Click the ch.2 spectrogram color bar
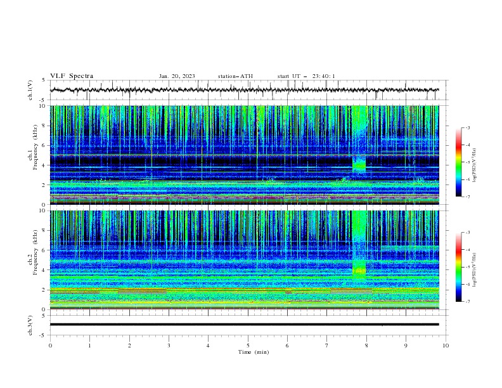 coord(458,267)
